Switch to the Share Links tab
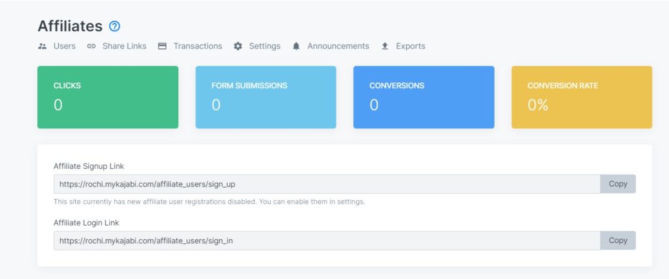 (124, 46)
